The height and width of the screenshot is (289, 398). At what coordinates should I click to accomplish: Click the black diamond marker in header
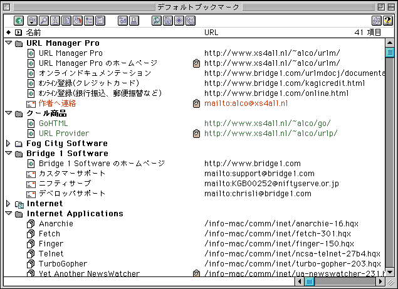9,32
